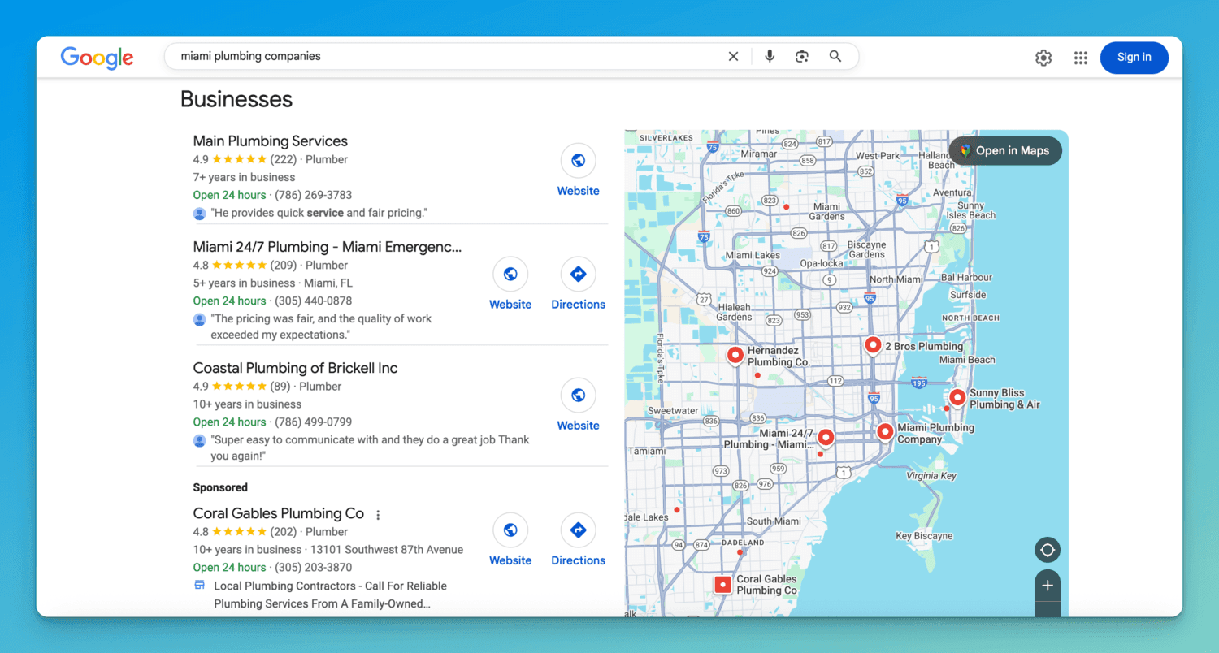
Task: Get directions to Miami 24/7 Plumbing
Action: [x=578, y=275]
